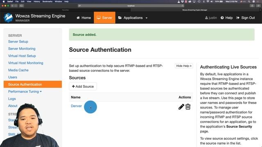Image resolution: width=262 pixels, height=147 pixels.
Task: Open the Applications dropdown menu
Action: coord(133,18)
